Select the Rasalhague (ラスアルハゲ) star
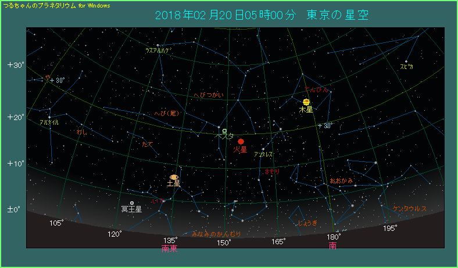This screenshot has width=458, height=268. coord(158,45)
